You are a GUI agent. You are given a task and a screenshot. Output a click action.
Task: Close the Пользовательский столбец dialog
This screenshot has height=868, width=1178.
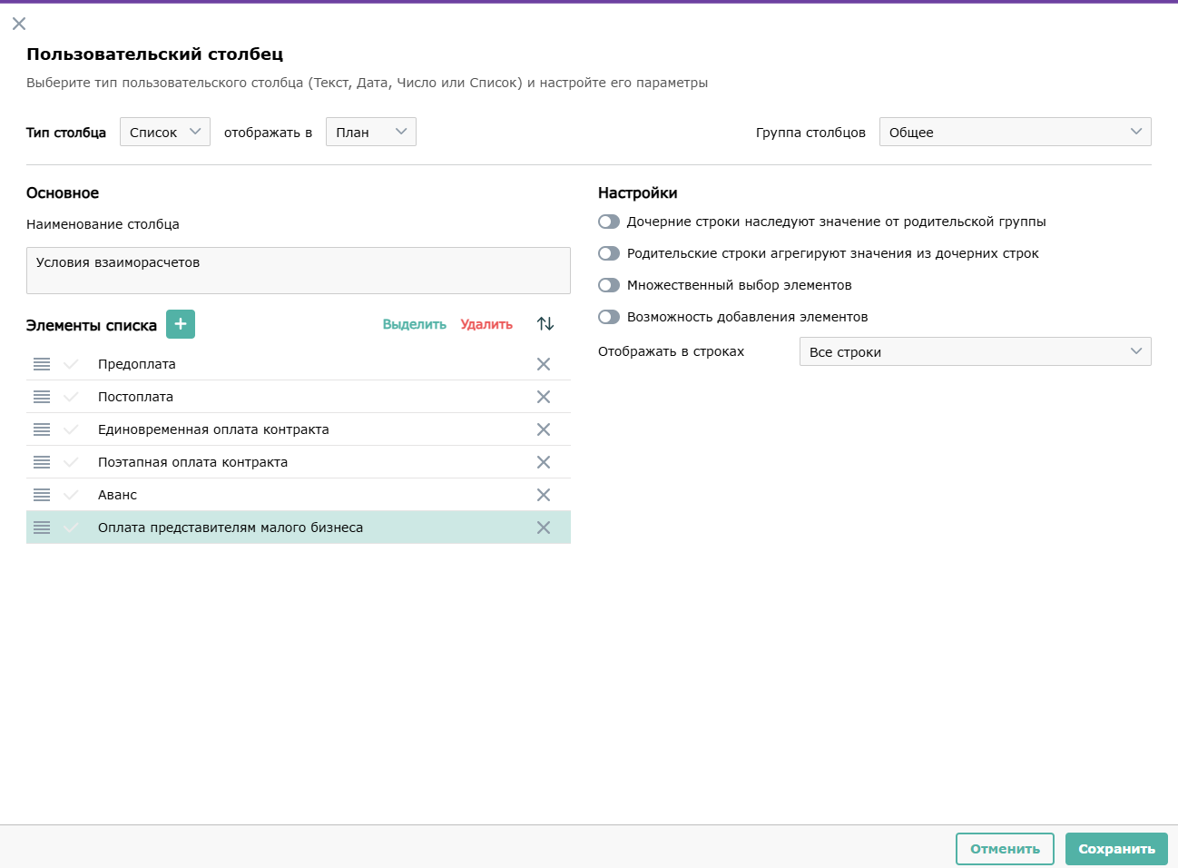(19, 24)
